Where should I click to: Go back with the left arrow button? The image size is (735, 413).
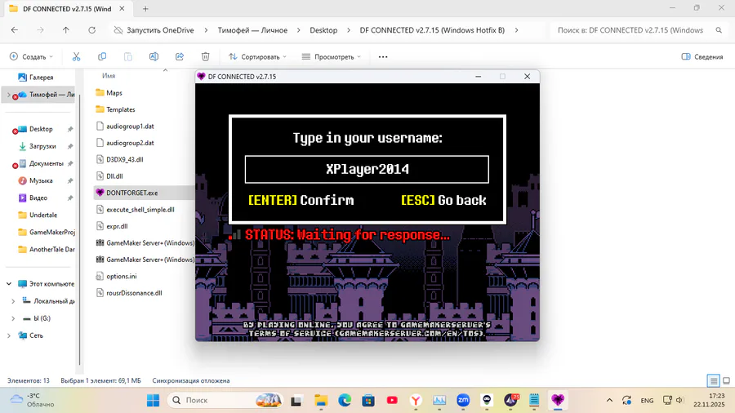(x=15, y=30)
